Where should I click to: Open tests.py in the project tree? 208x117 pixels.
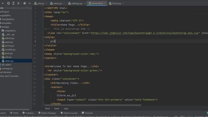[x=9, y=53]
